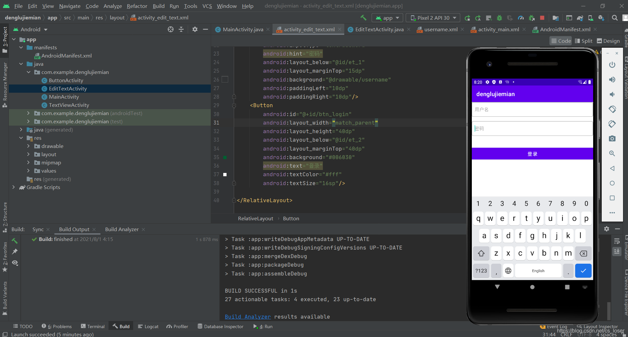This screenshot has height=337, width=628.
Task: Open the Build Analyzer tab
Action: [122, 229]
